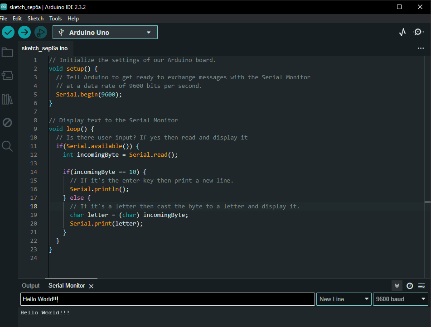
Task: Expand the 9600 baud rate dropdown
Action: click(x=400, y=299)
